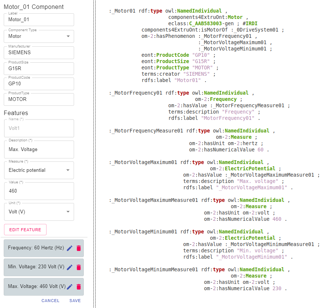Click the eont:ProductSize "G15R" code line
The height and width of the screenshot is (308, 335).
(178, 61)
